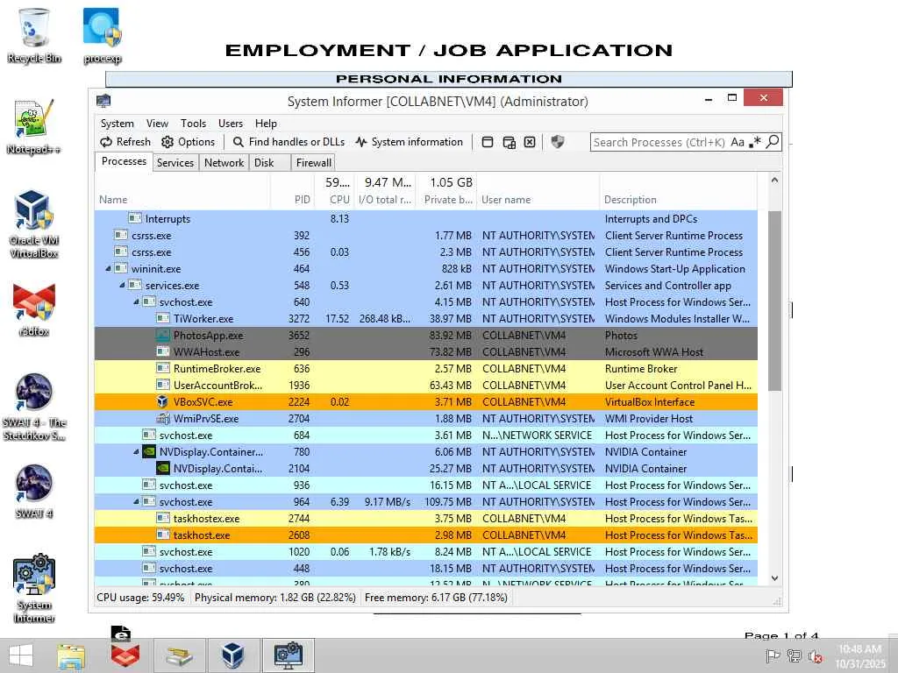
Task: Click the find window and thread icon
Action: point(509,142)
